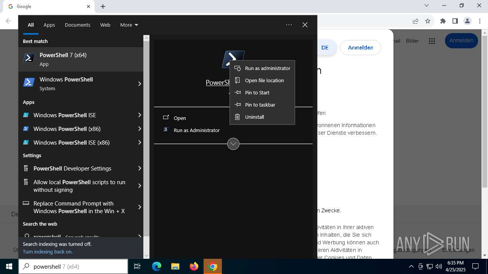Select the Web search filter tab
Viewport: 488px width, 274px height.
(105, 25)
